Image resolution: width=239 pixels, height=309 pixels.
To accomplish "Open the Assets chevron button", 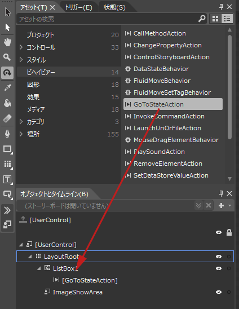I will (7, 210).
